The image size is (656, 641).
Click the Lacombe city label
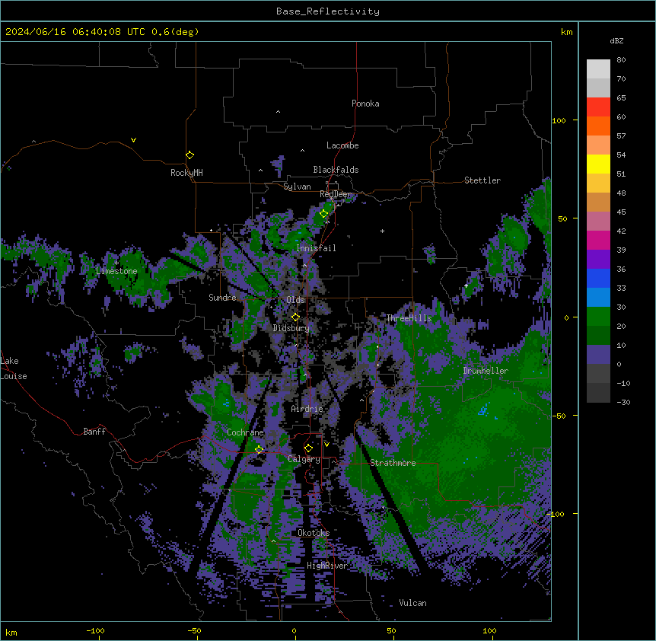click(342, 145)
